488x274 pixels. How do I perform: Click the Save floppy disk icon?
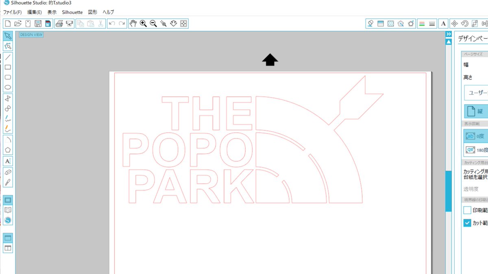pos(38,24)
